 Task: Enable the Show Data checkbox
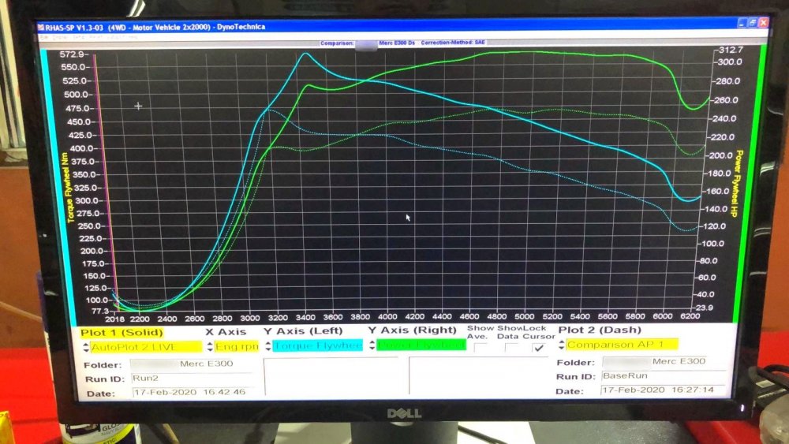511,348
